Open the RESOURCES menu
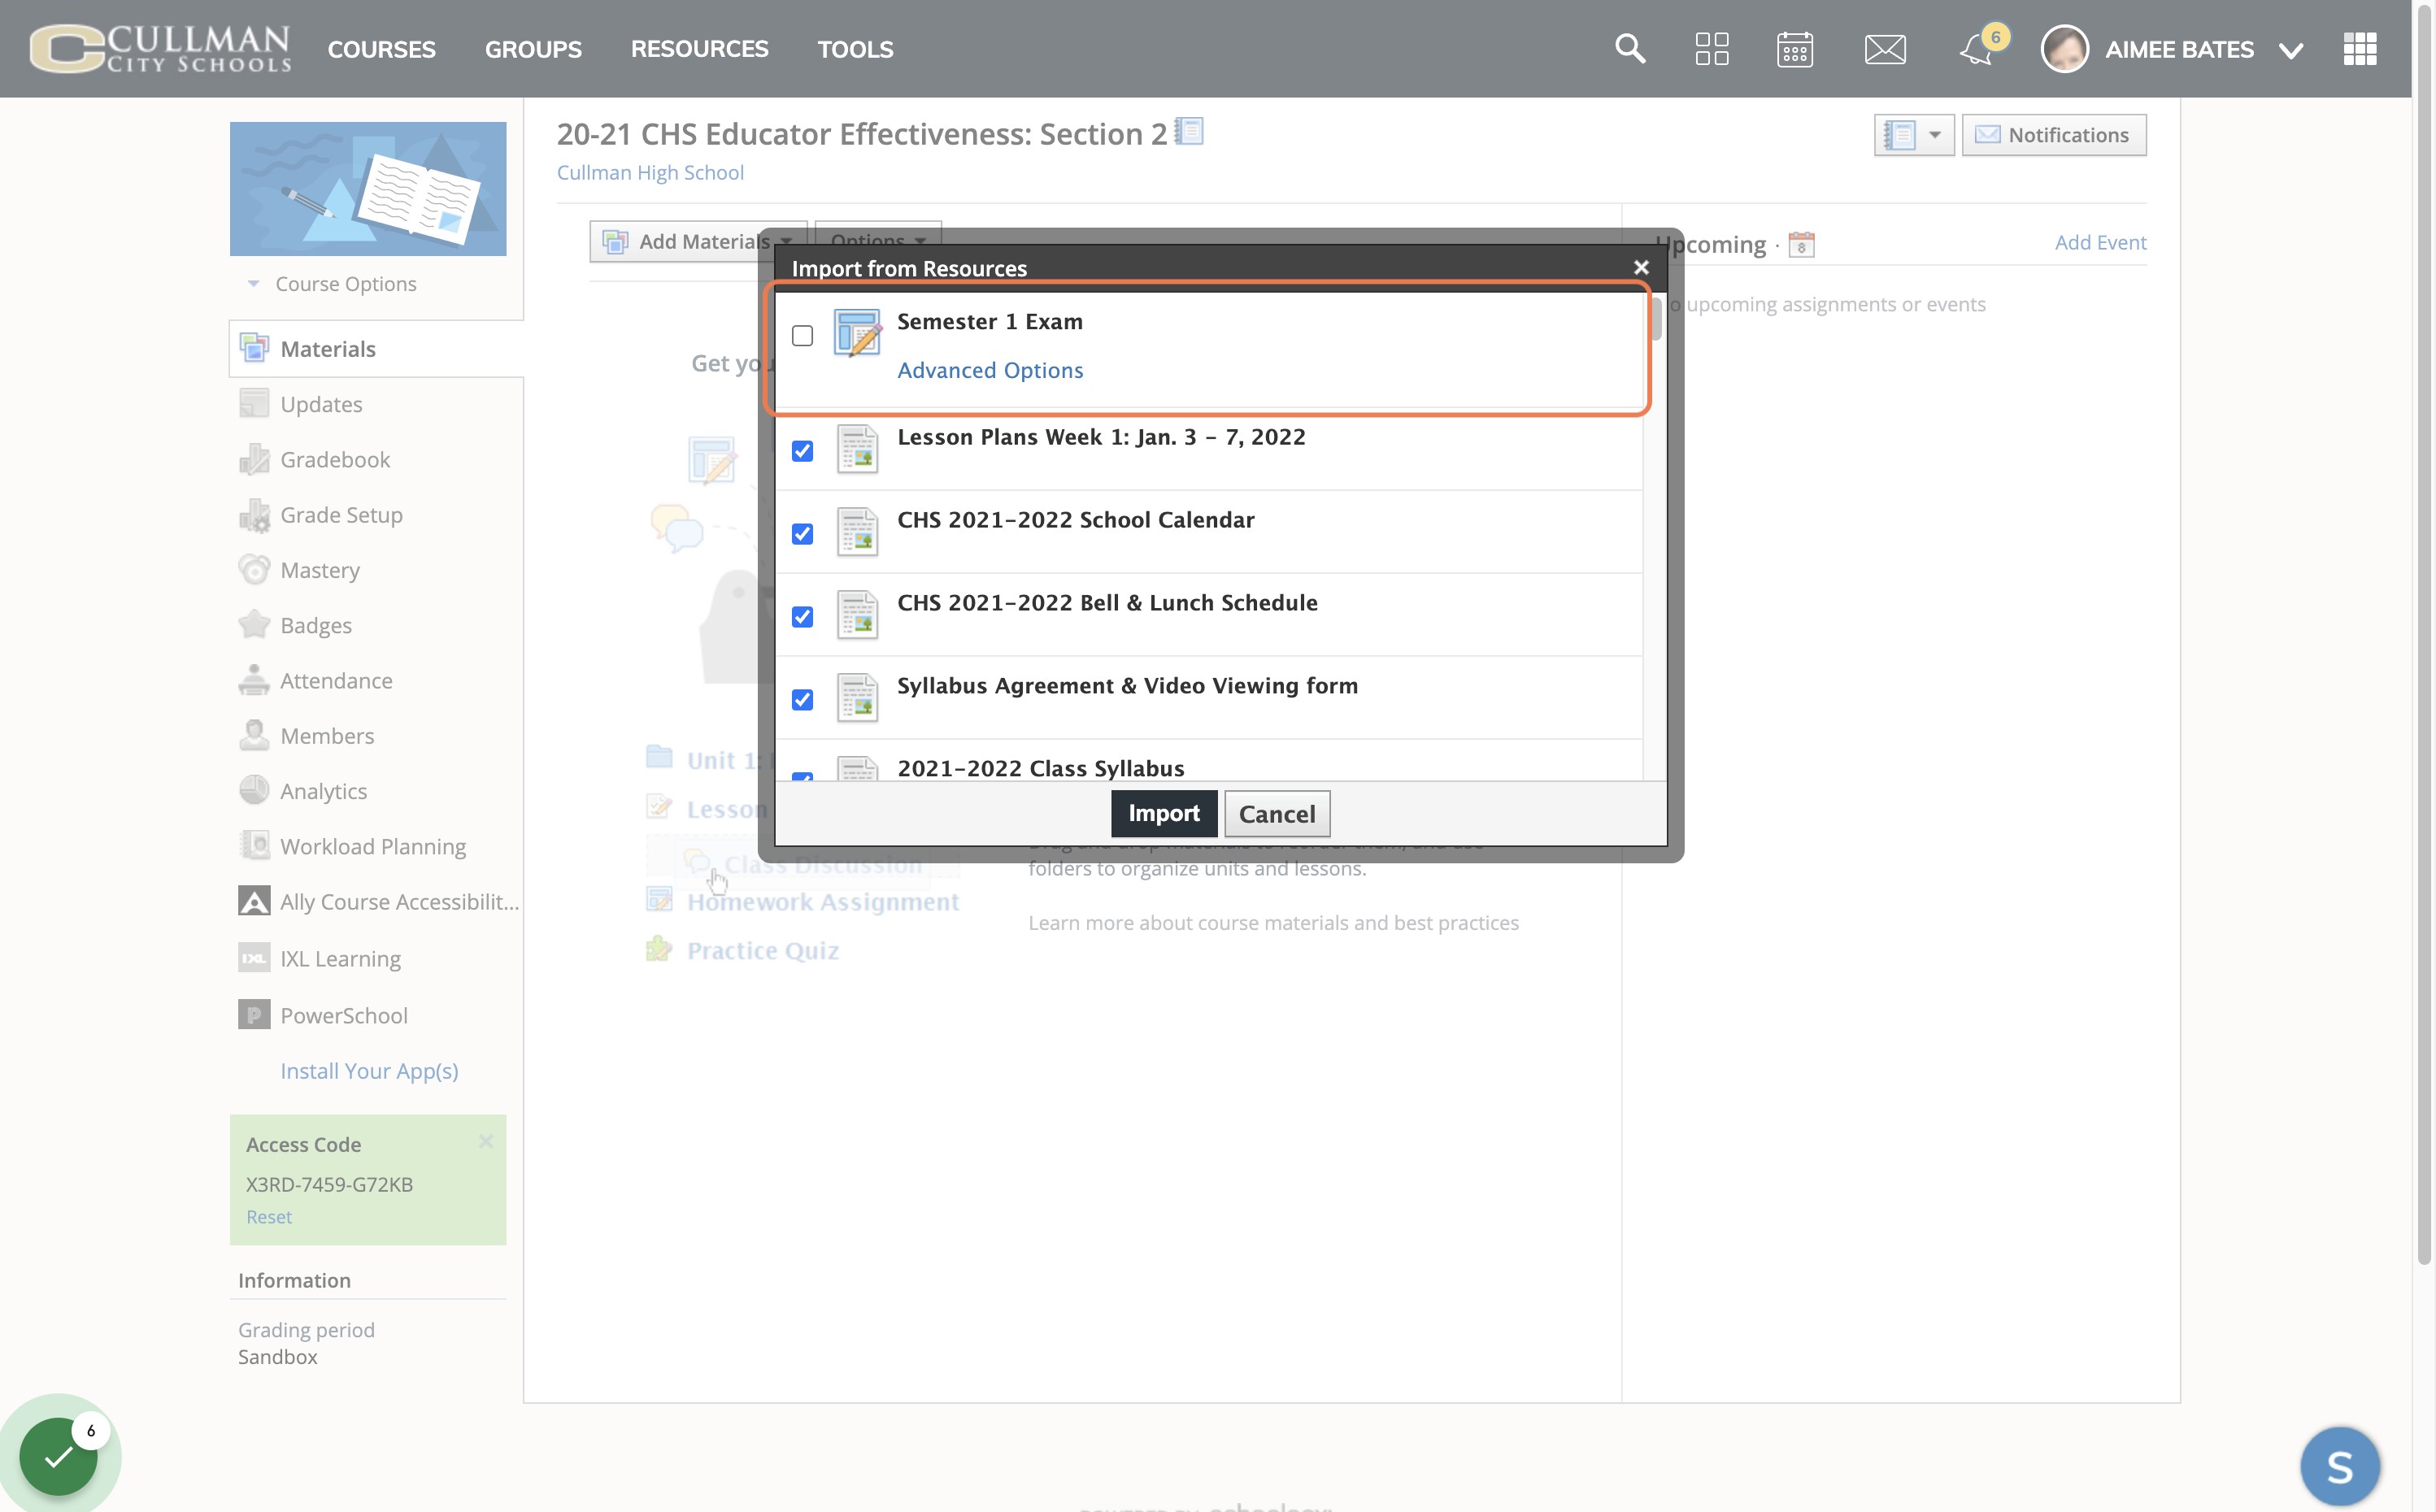The image size is (2436, 1512). pyautogui.click(x=699, y=49)
